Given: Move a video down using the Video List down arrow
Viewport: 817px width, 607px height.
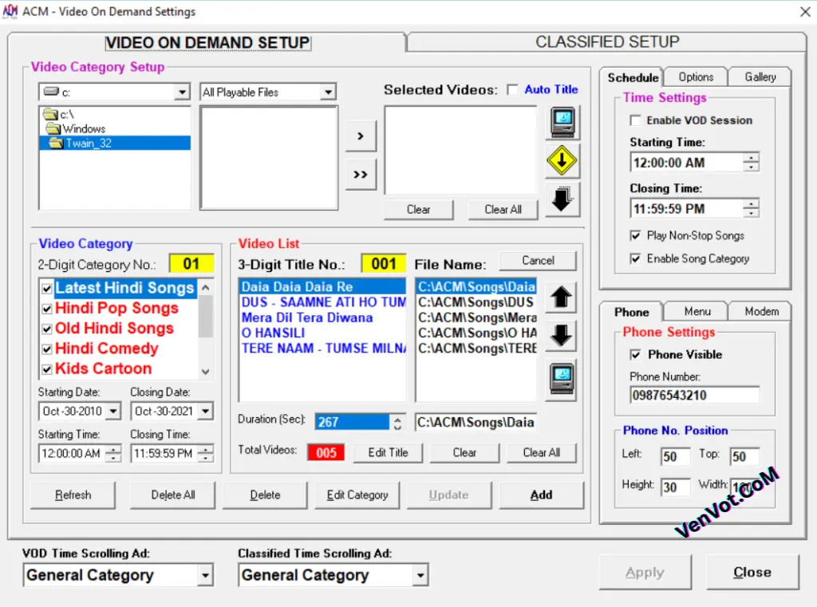Looking at the screenshot, I should (562, 337).
